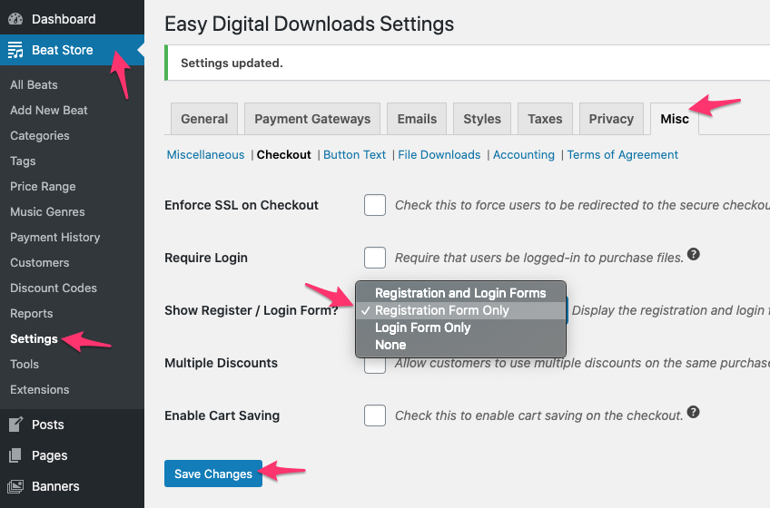This screenshot has width=770, height=508.
Task: Open Payment History page
Action: [x=55, y=238]
